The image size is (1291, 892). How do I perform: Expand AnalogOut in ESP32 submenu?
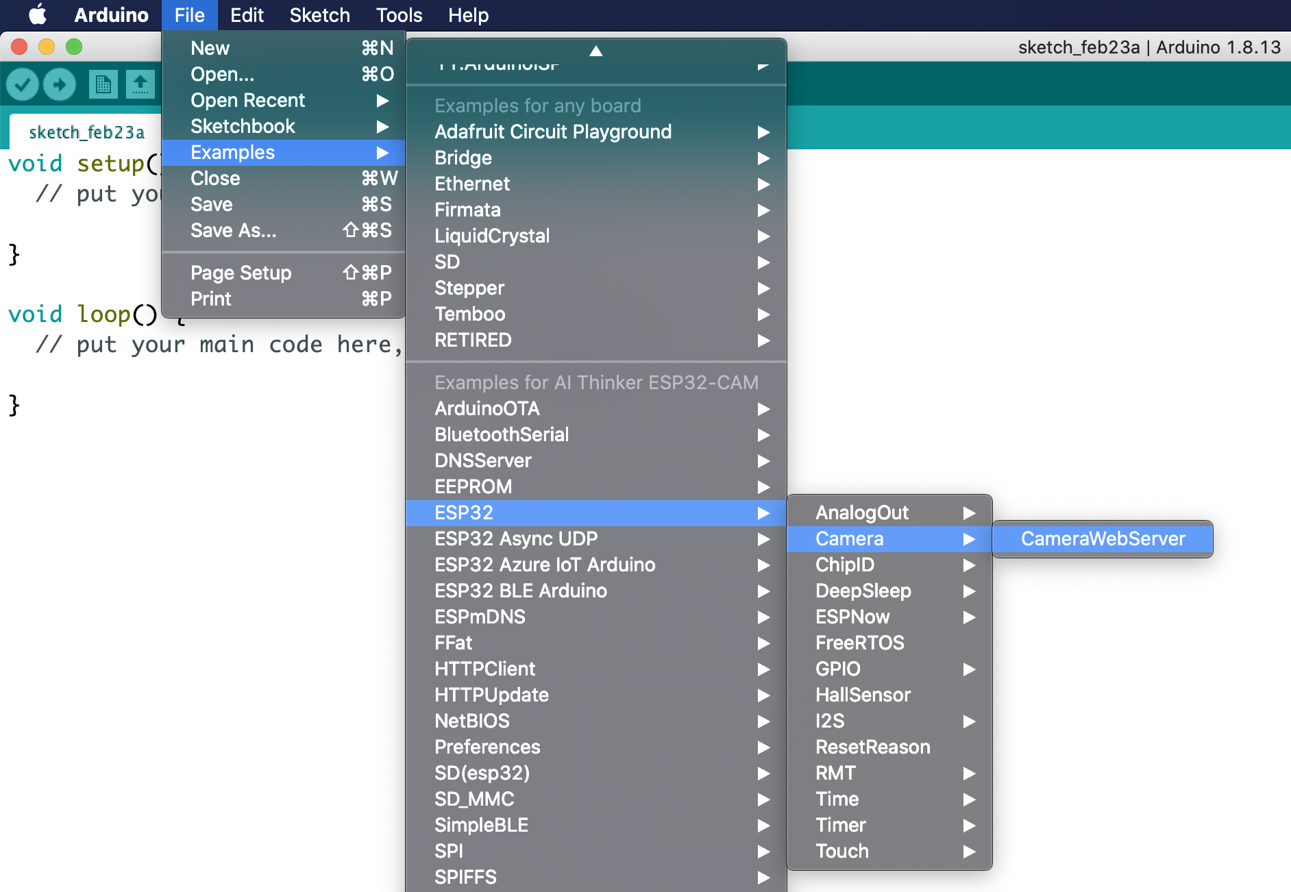889,512
